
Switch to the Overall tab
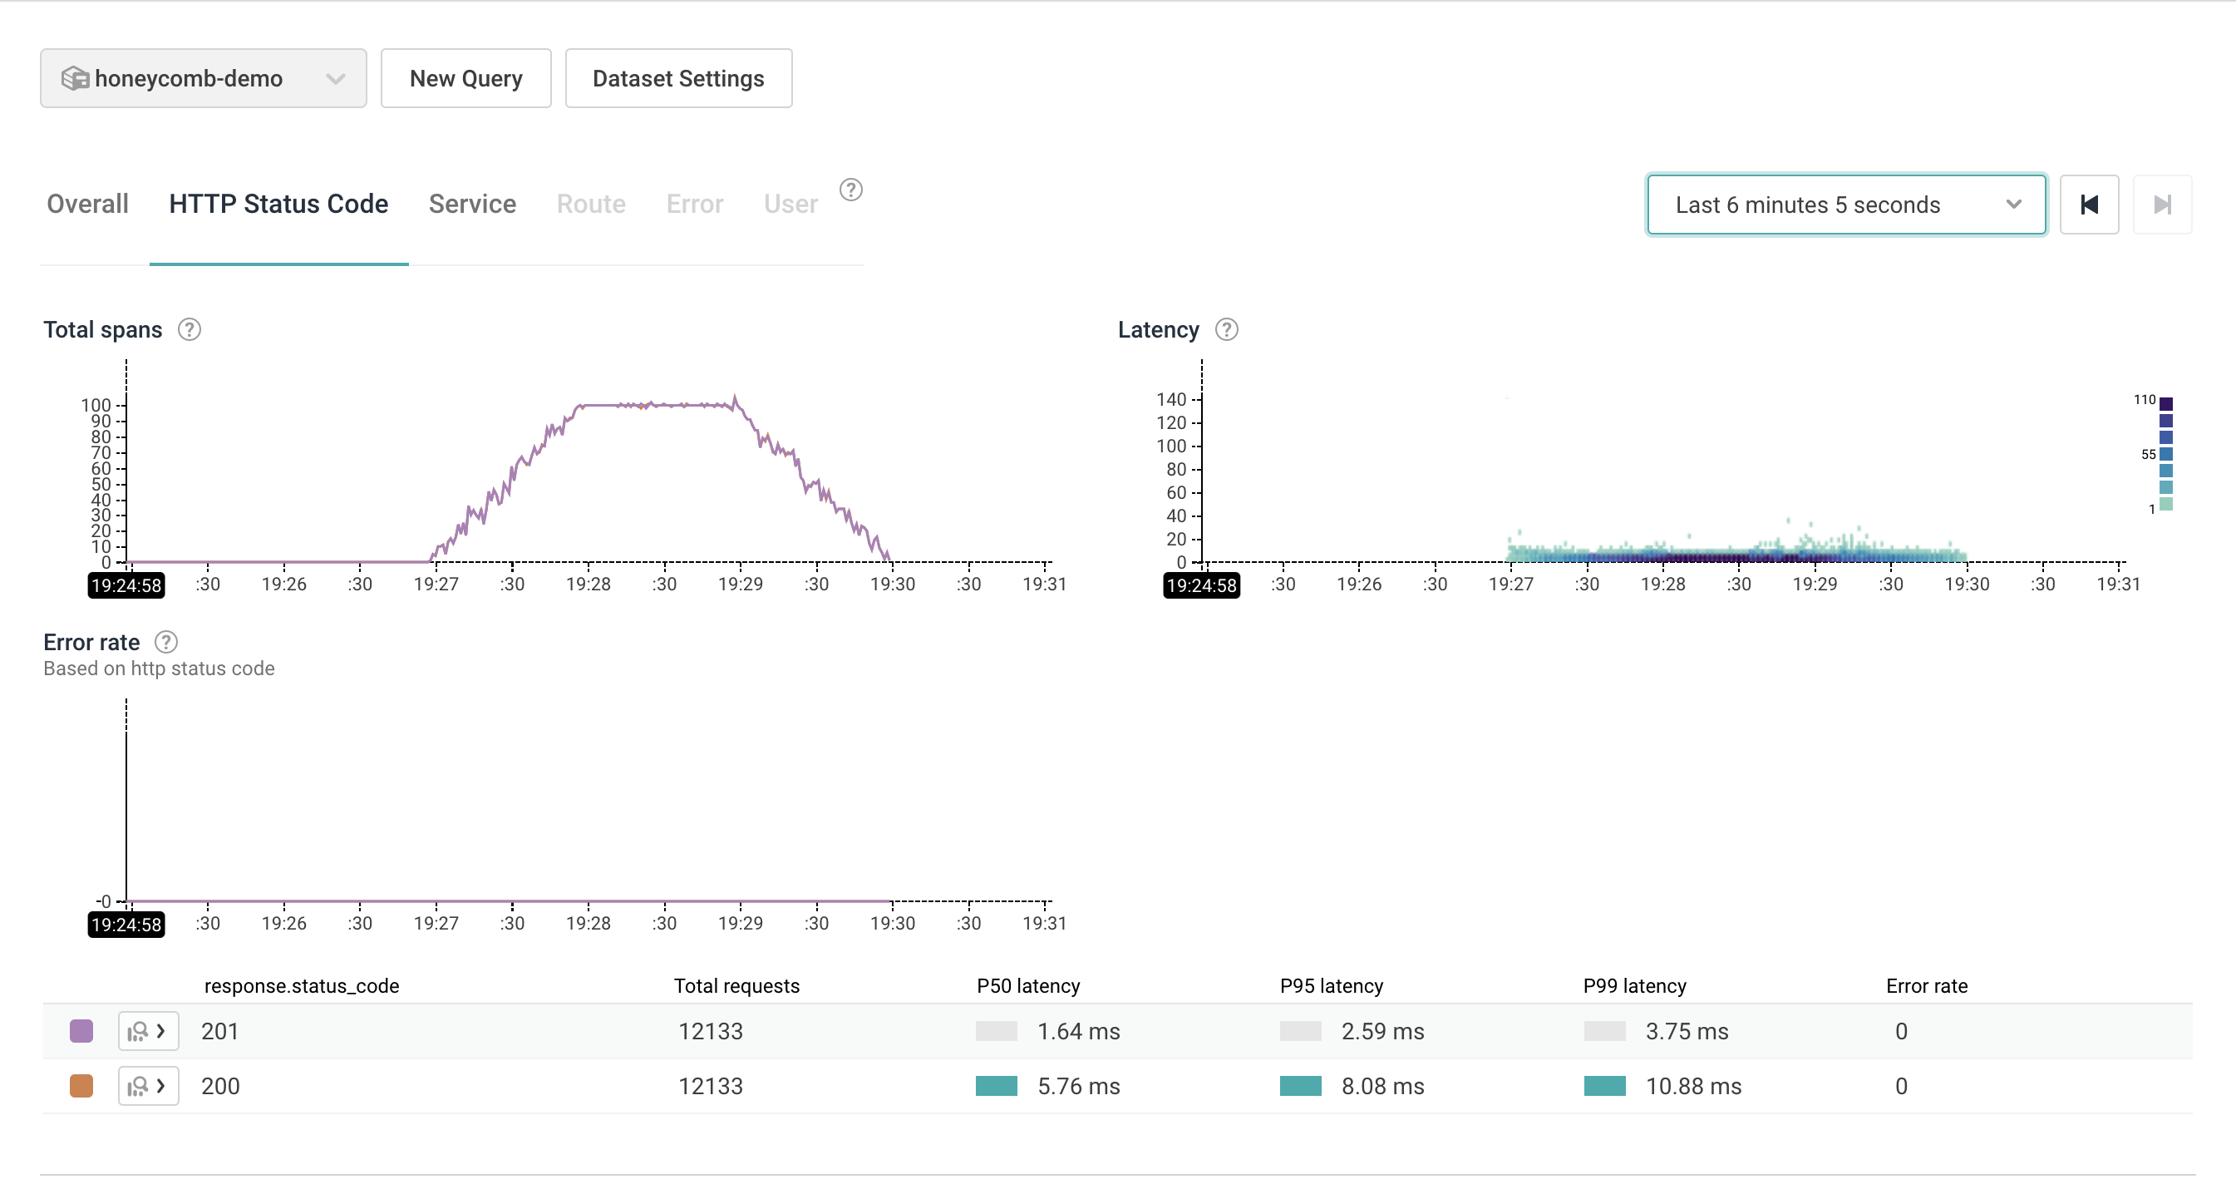click(x=83, y=204)
